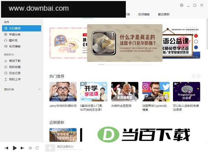Image resolution: width=208 pixels, height=154 pixels.
Task: Skip to next track
Action: (x=22, y=148)
